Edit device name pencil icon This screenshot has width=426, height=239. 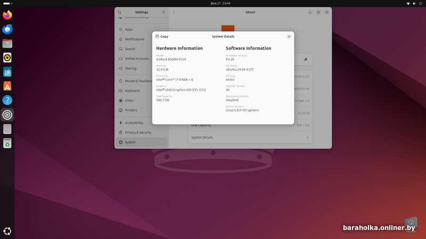coord(305,59)
